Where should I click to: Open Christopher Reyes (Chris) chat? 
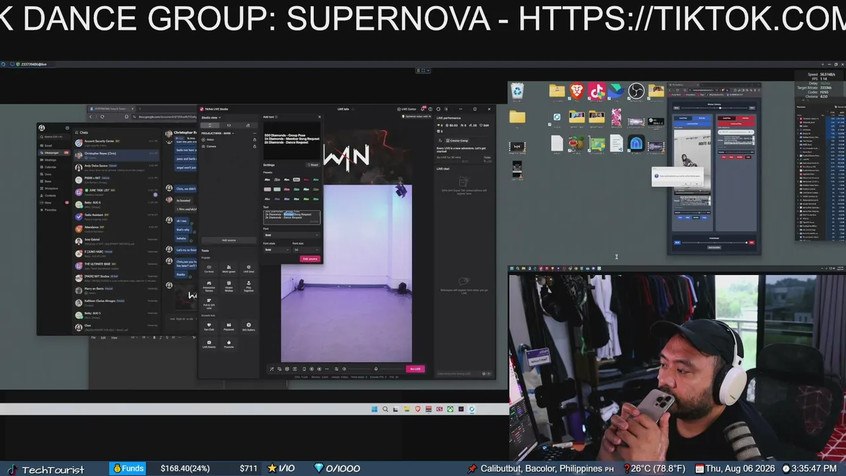coord(117,155)
